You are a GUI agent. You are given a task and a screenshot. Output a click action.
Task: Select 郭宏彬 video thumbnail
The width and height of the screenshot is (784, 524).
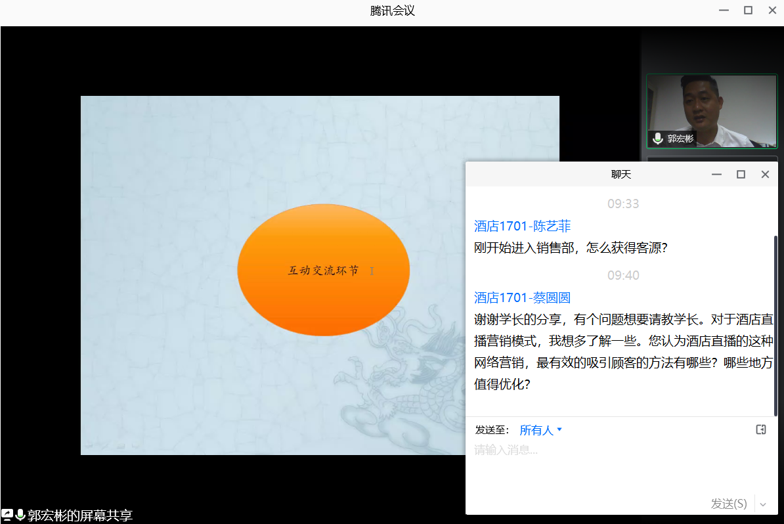click(x=712, y=110)
